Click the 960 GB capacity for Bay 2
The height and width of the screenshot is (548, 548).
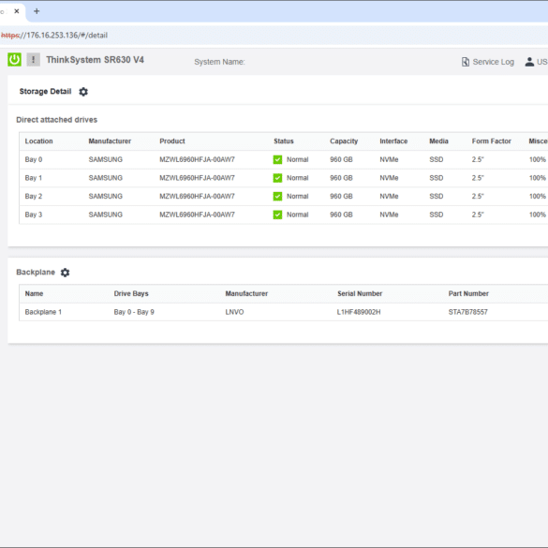click(341, 197)
